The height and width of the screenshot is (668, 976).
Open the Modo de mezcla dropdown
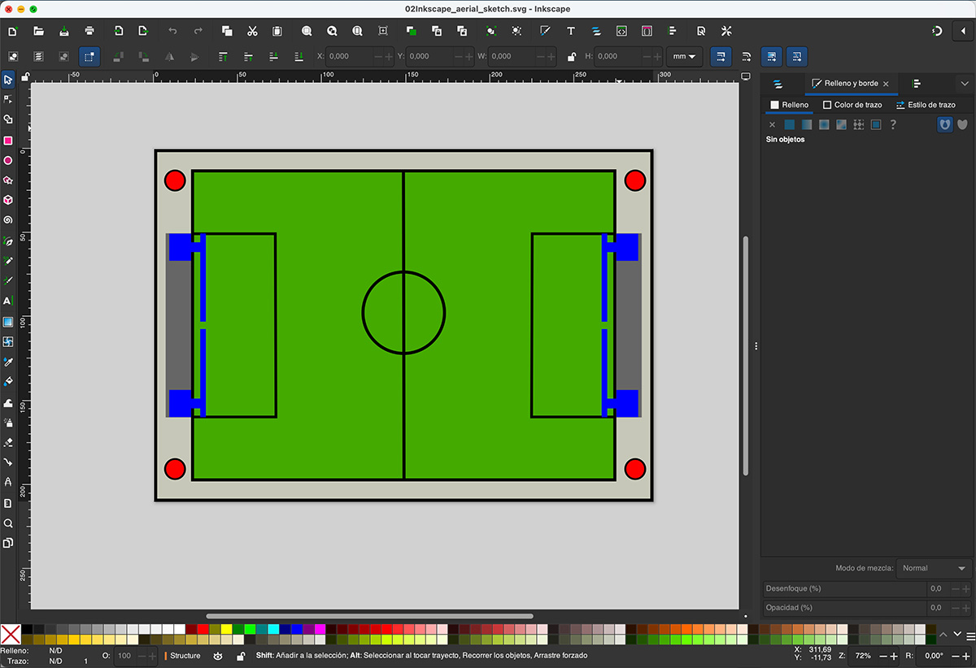pos(933,568)
